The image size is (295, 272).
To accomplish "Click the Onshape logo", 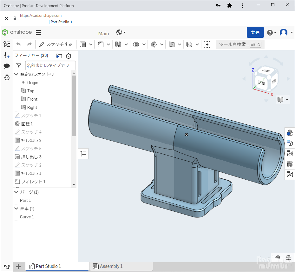I will (x=17, y=32).
